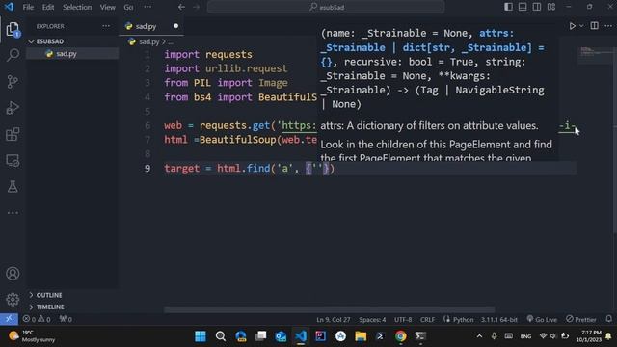
Task: Open the weather widget on taskbar
Action: tap(32, 336)
